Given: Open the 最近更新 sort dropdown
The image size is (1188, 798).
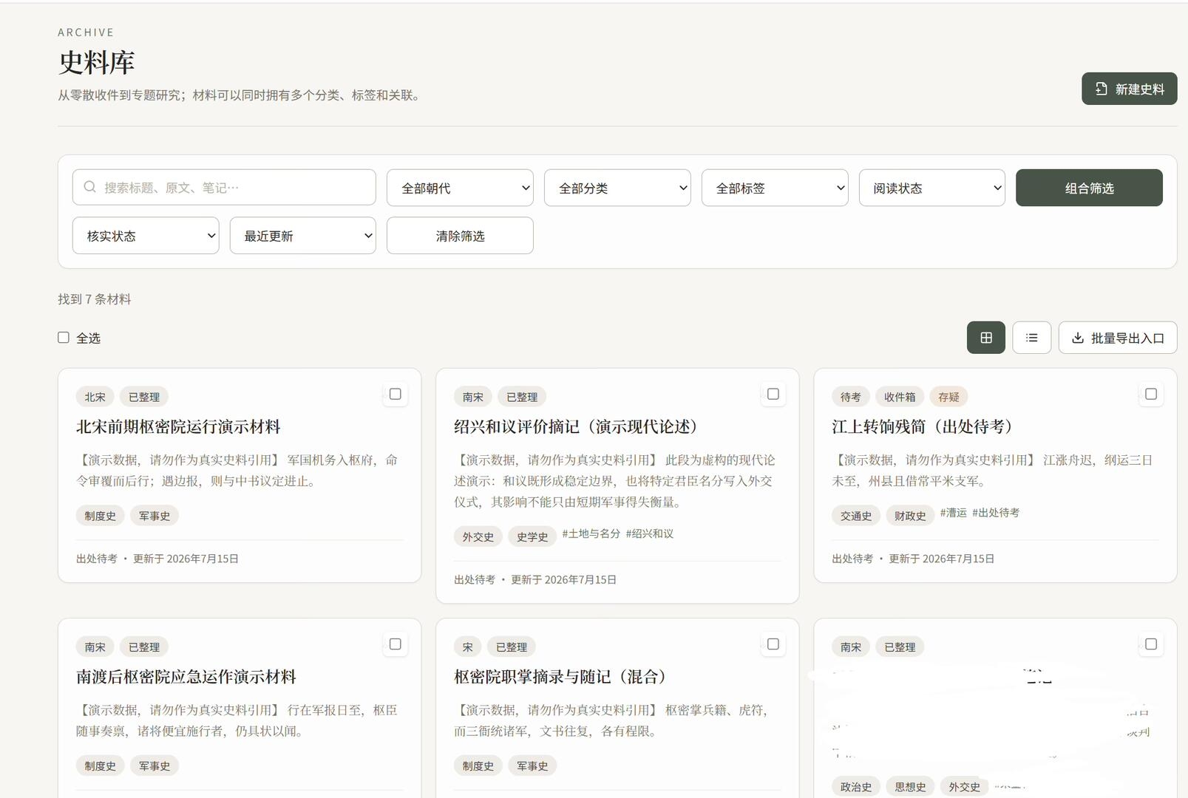Looking at the screenshot, I should tap(303, 236).
